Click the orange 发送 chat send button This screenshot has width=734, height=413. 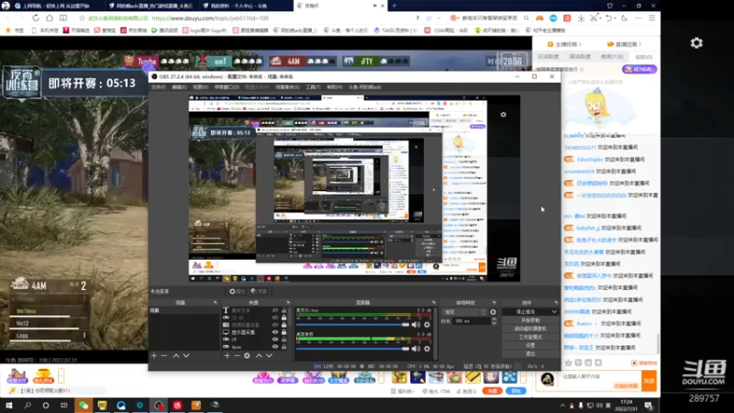649,381
